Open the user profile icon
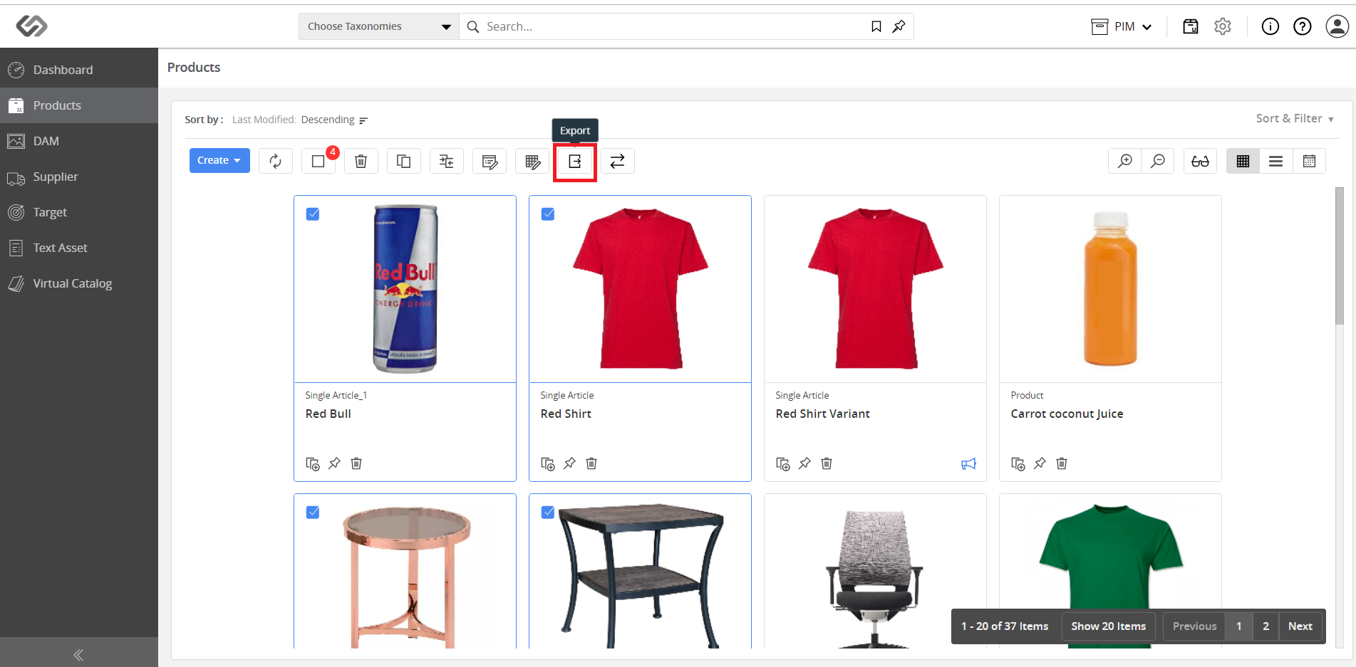Image resolution: width=1356 pixels, height=667 pixels. [1337, 26]
